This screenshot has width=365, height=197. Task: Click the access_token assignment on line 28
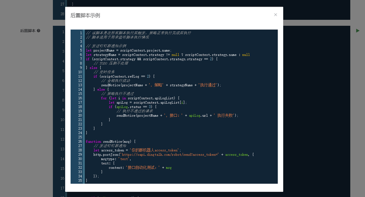click(137, 150)
